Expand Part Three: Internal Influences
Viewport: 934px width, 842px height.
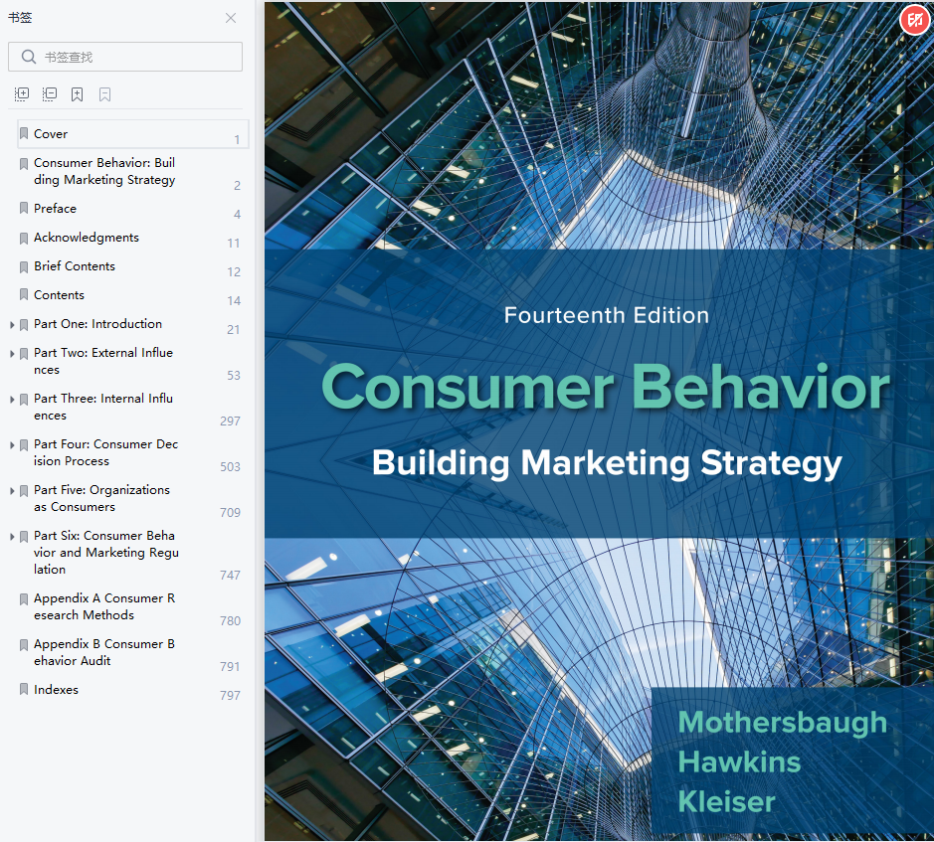(x=12, y=399)
